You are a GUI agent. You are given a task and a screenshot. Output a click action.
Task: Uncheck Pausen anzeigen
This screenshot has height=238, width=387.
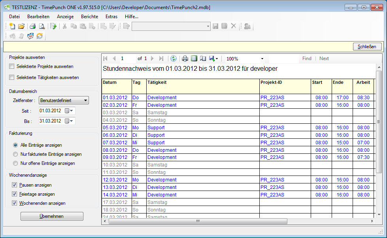pyautogui.click(x=15, y=185)
